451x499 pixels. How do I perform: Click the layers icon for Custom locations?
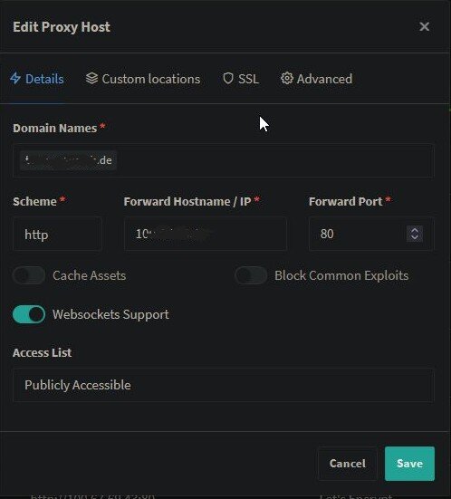click(x=91, y=78)
